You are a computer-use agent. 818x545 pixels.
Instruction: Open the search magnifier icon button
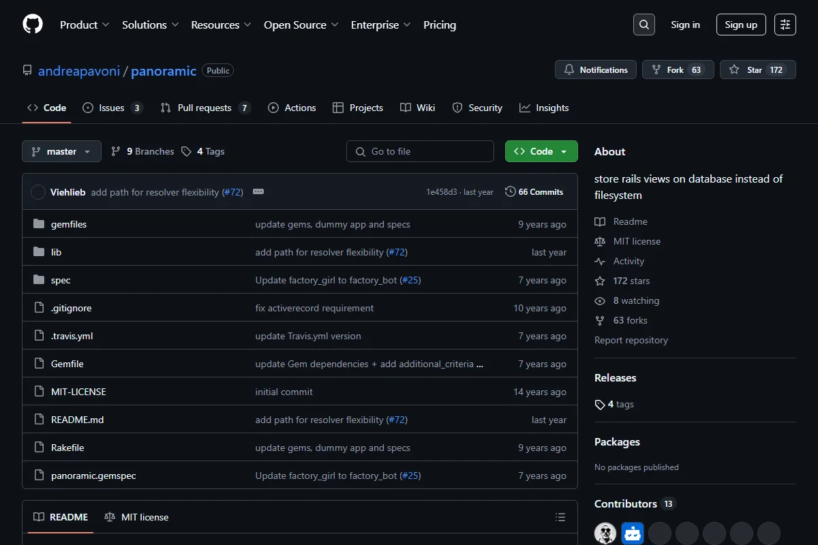click(643, 25)
